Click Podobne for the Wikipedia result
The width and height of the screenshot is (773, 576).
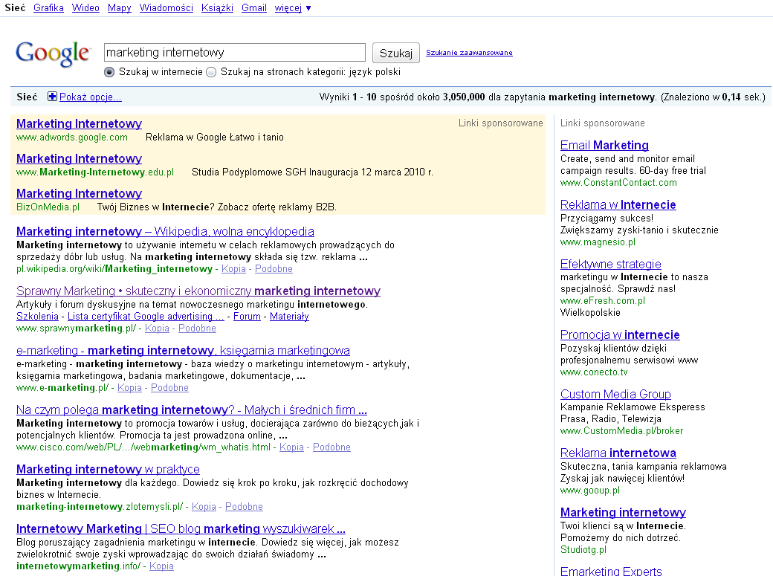point(274,269)
